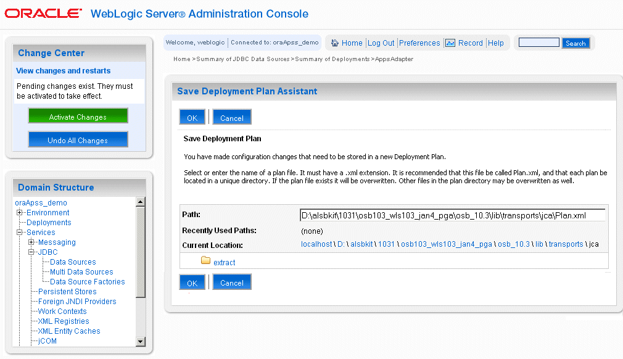Image resolution: width=623 pixels, height=359 pixels.
Task: Open the extract folder icon
Action: [205, 260]
